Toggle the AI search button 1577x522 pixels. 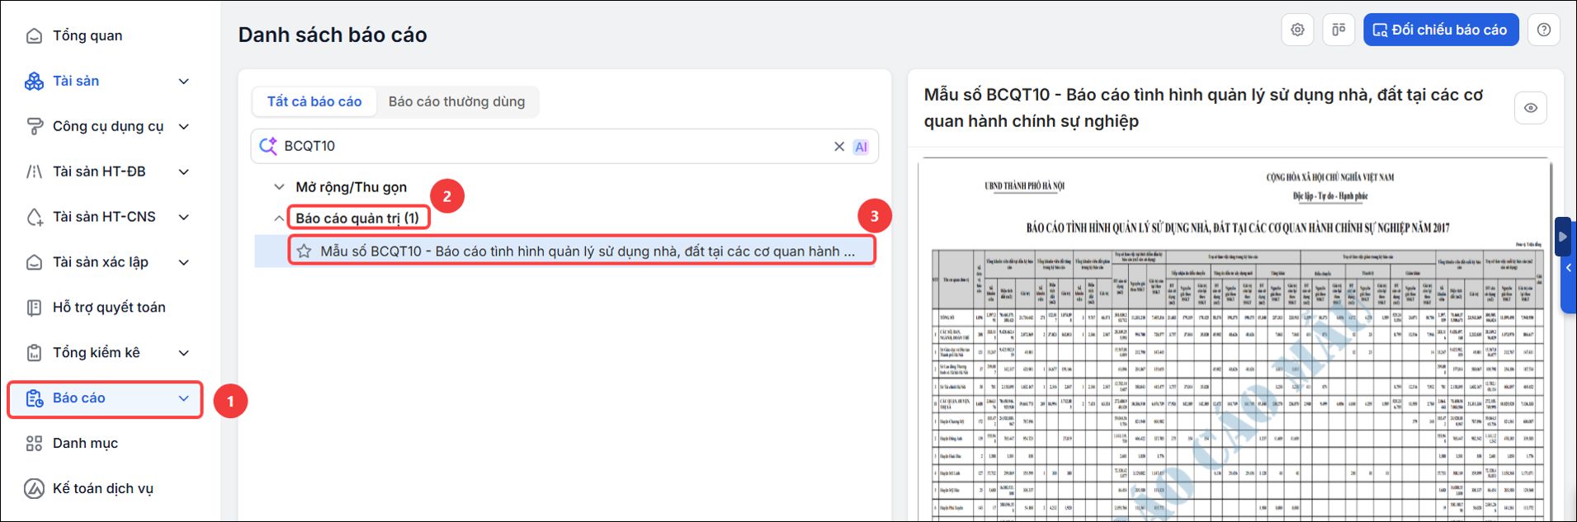861,147
